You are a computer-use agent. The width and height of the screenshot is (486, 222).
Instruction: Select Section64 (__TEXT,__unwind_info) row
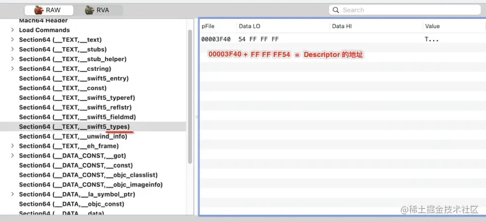(93, 136)
